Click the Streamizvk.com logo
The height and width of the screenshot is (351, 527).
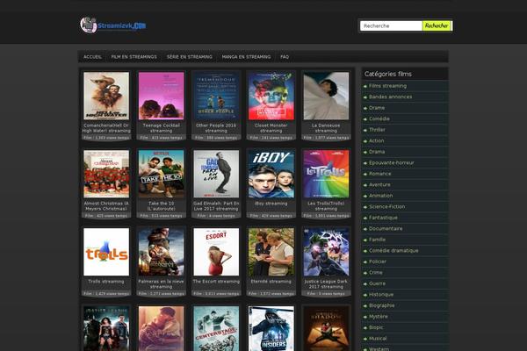[x=113, y=25]
